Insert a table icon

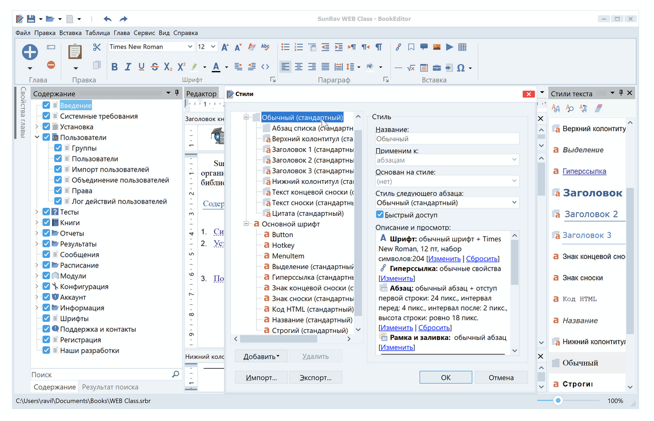[462, 47]
